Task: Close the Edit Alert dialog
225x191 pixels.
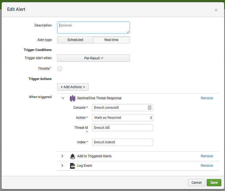Action: point(216,10)
